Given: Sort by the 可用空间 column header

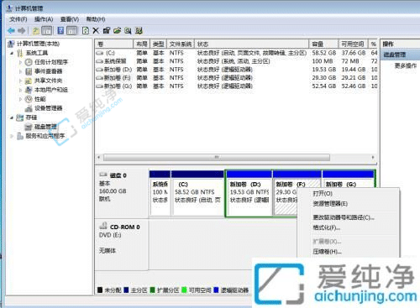Looking at the screenshot, I should pos(353,44).
